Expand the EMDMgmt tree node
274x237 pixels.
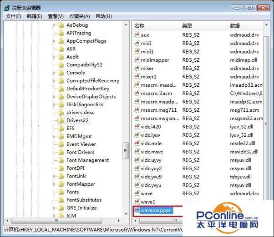point(54,137)
